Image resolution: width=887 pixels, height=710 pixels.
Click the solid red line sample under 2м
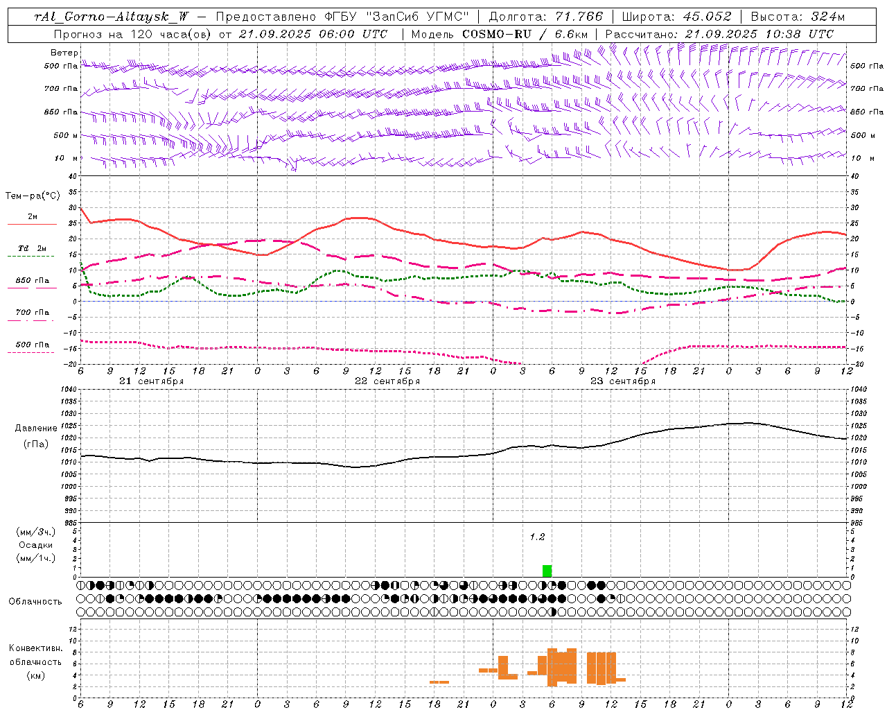[32, 225]
